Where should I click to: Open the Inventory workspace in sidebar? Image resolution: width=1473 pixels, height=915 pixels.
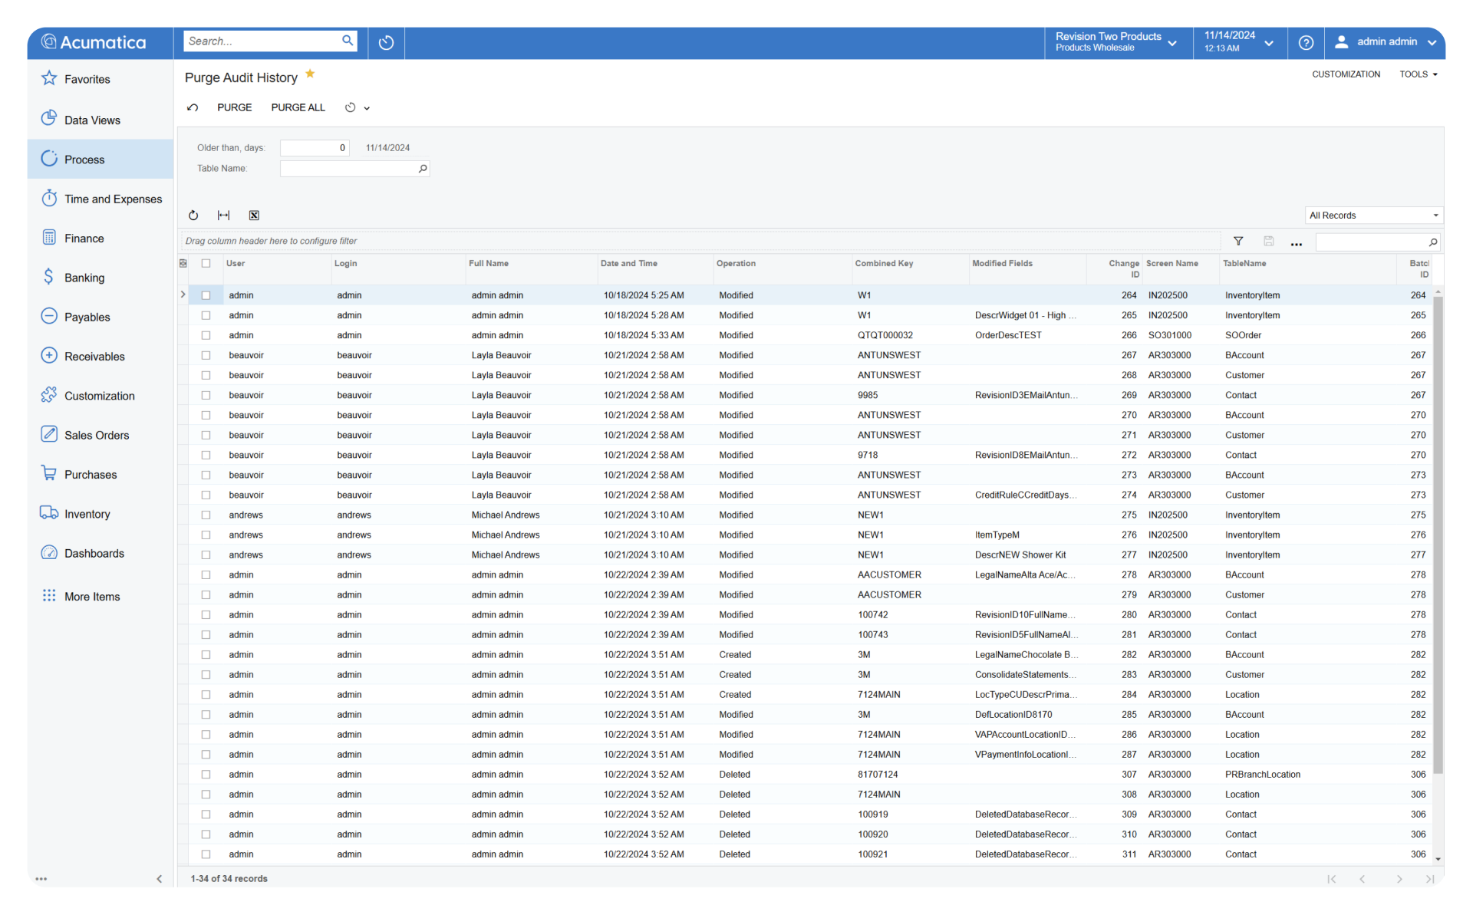pos(87,514)
